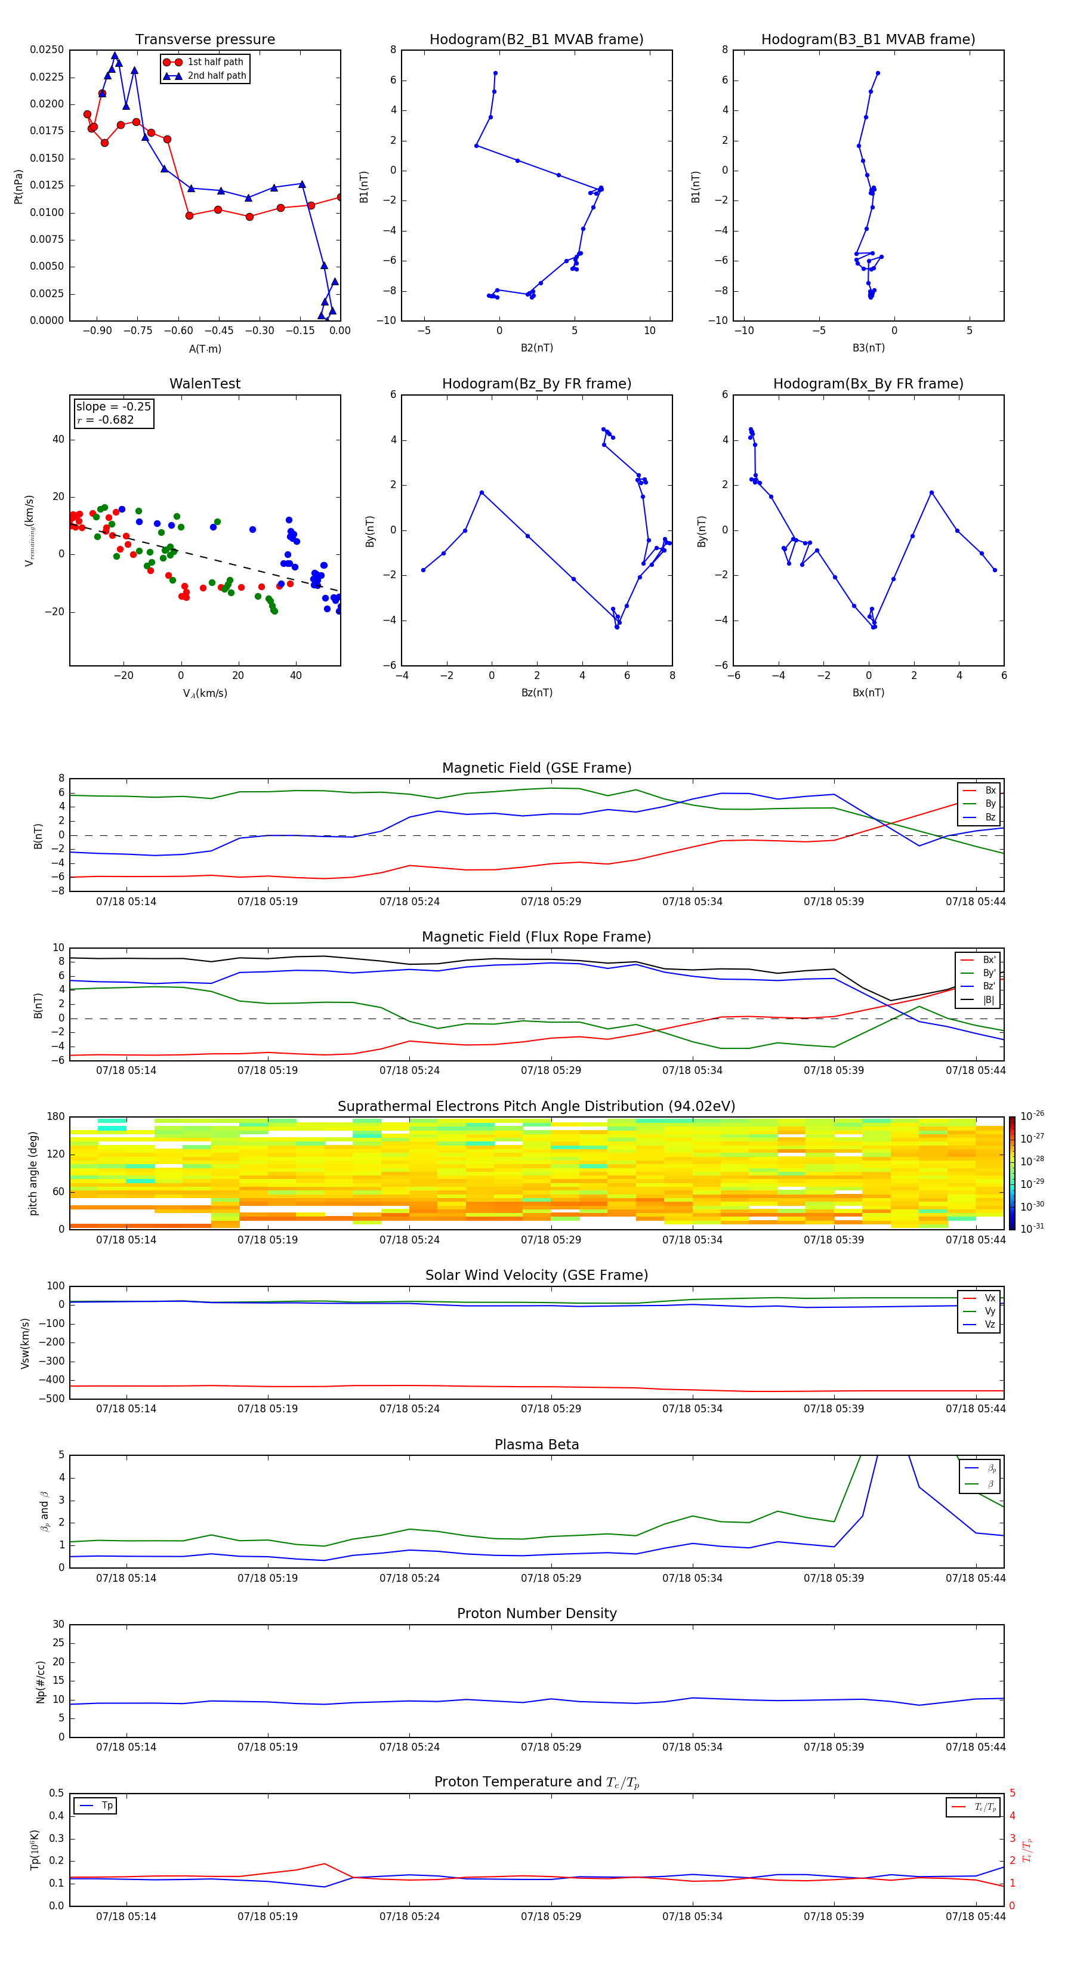The image size is (1074, 1969).
Task: Click '|B|' in Flux Rope legend
Action: [979, 1000]
